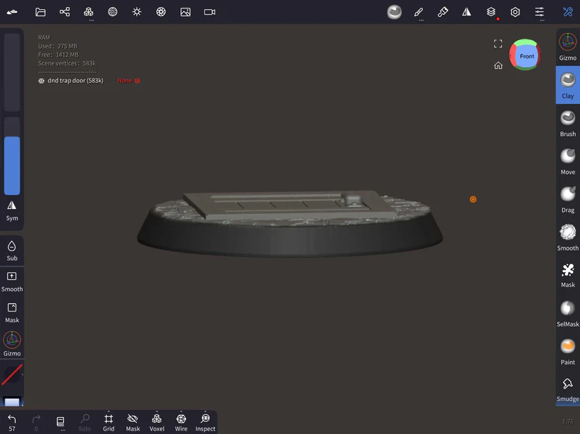This screenshot has height=434, width=580.
Task: Open the Topology menu with stacked cubes
Action: (x=88, y=12)
